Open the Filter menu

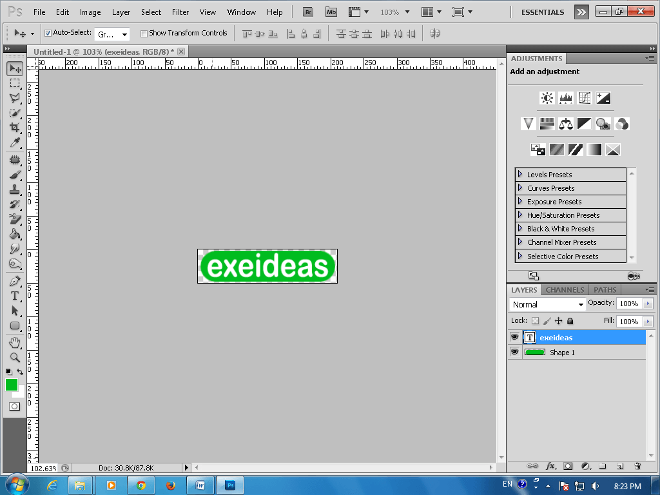pos(180,12)
